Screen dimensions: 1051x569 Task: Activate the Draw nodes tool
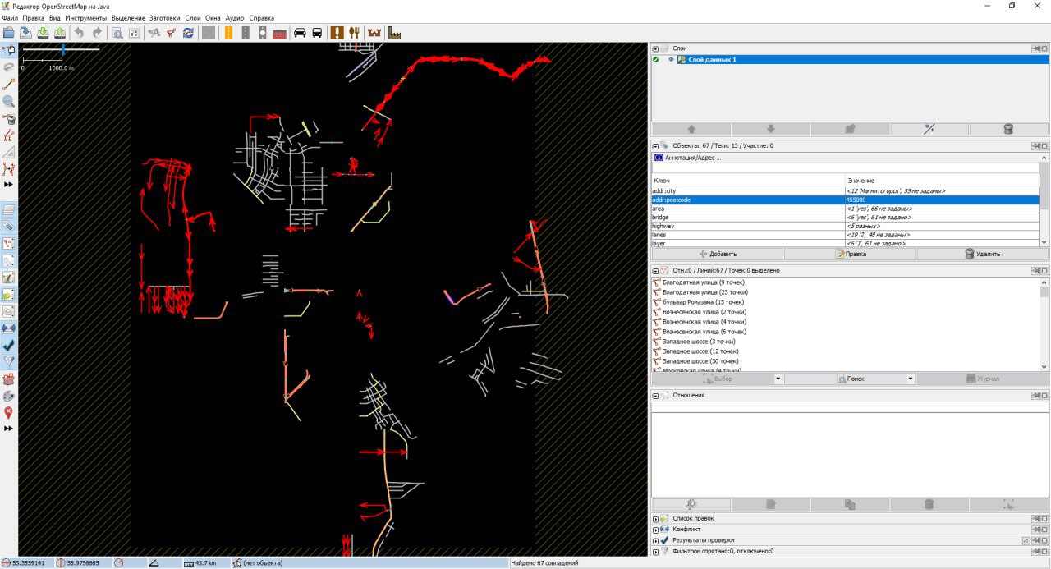pyautogui.click(x=9, y=85)
